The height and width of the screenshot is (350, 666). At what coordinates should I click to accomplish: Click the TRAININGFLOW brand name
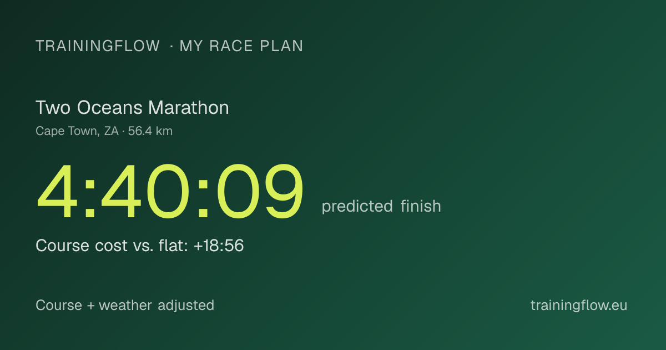coord(98,46)
